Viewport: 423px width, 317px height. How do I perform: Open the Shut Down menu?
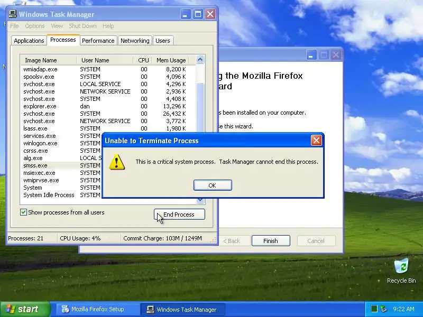click(82, 26)
